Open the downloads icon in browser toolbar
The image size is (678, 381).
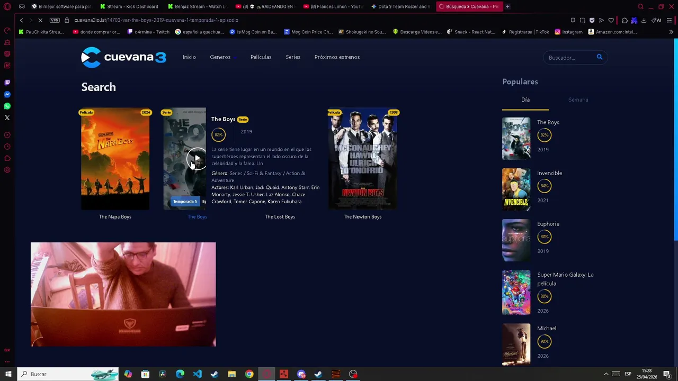click(x=644, y=20)
